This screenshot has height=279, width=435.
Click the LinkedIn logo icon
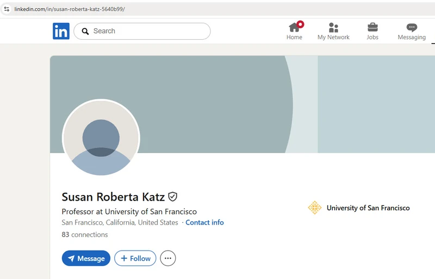point(61,31)
